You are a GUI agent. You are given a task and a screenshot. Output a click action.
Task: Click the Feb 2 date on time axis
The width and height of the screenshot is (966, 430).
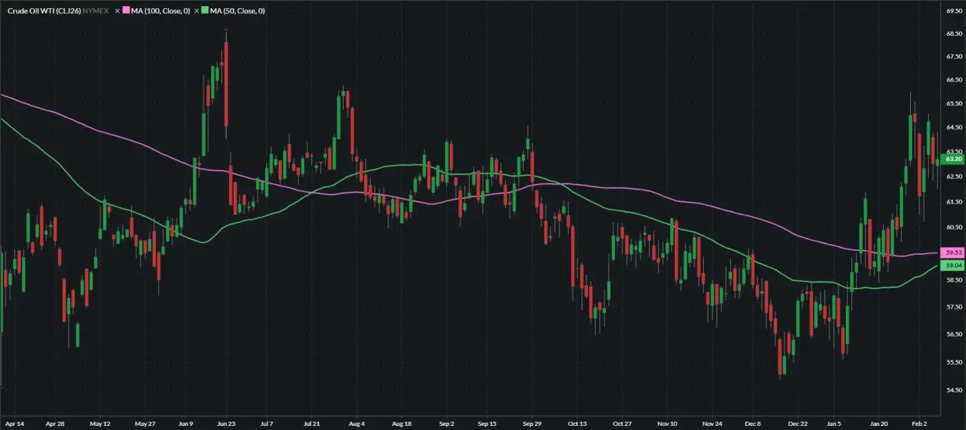click(x=918, y=423)
